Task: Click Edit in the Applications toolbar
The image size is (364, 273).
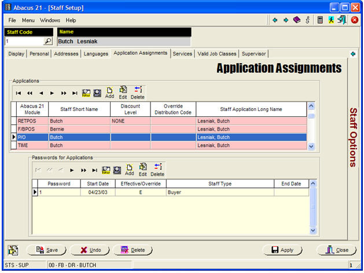Action: [x=123, y=93]
